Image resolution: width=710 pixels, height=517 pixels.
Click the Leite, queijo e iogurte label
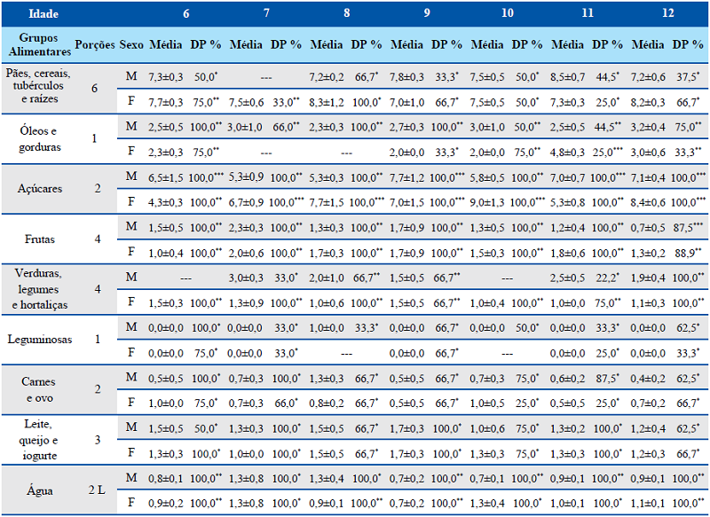(38, 439)
